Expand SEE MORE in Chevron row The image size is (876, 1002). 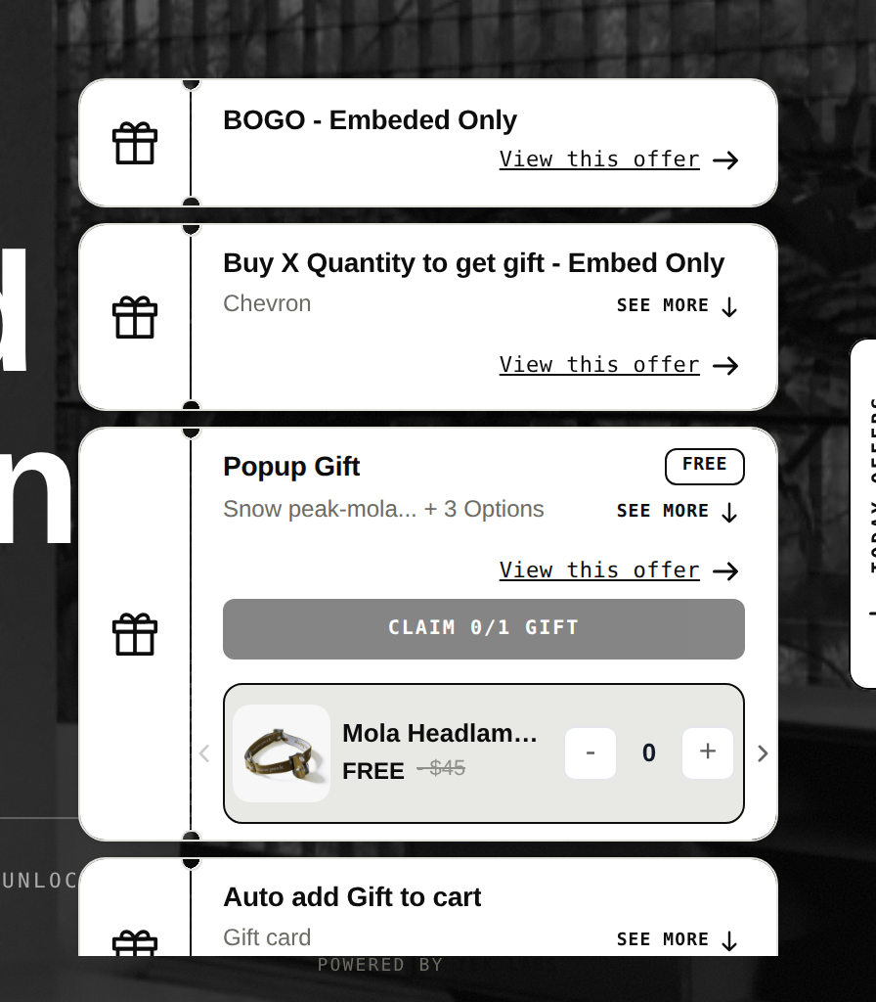[677, 306]
